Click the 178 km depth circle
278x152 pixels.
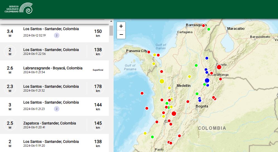point(98,88)
